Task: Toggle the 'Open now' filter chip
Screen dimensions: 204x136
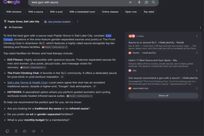Action: coord(131,12)
